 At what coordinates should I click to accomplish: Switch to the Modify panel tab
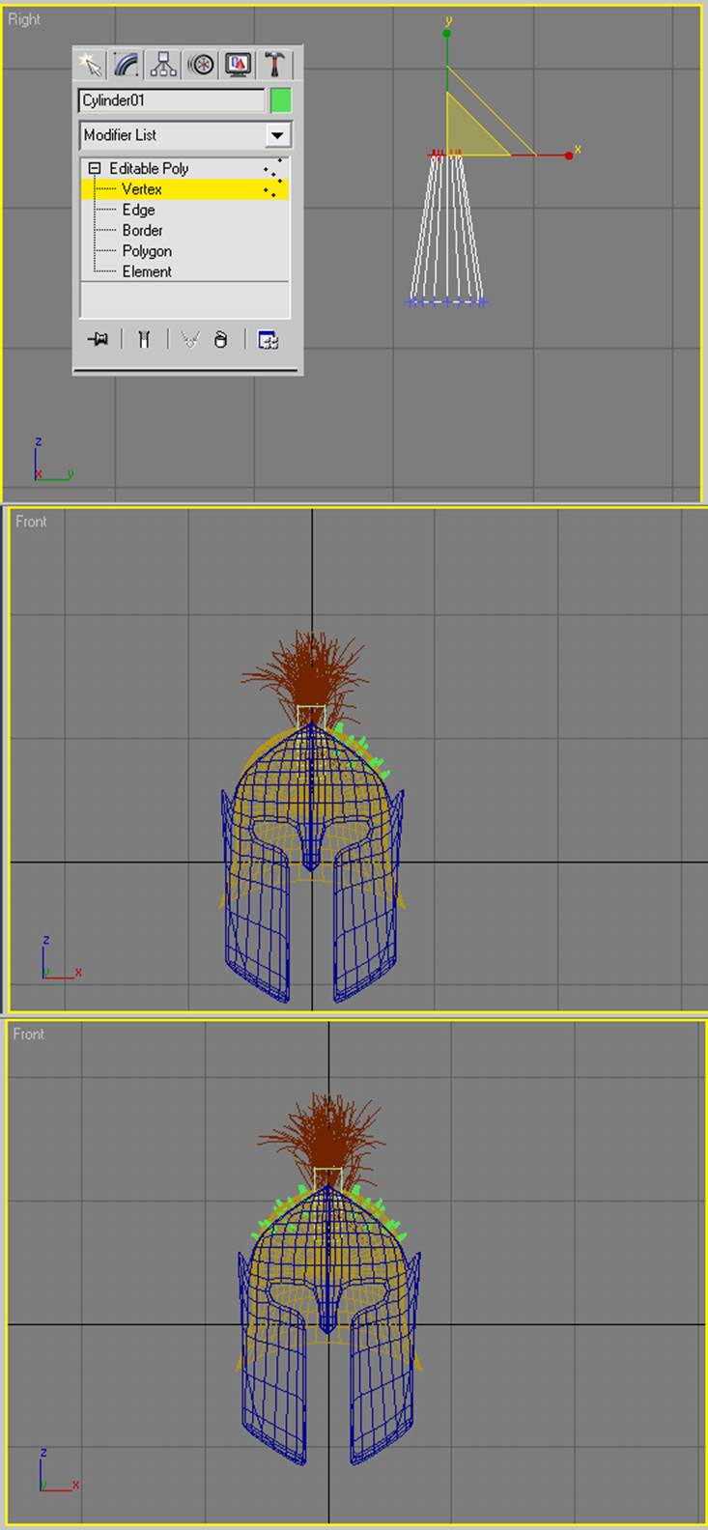tap(127, 65)
